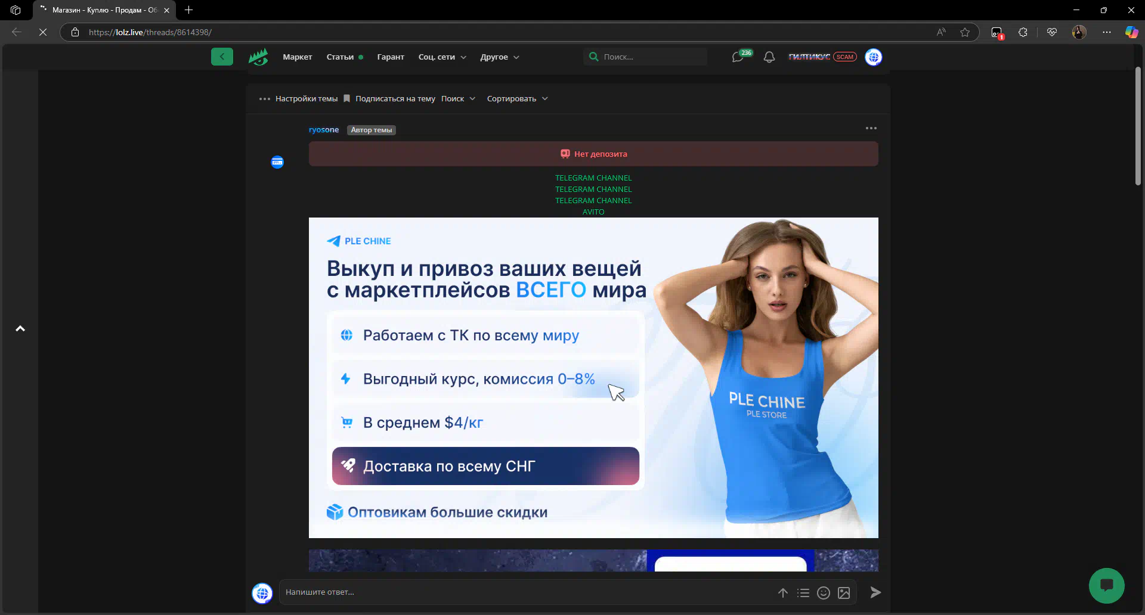The width and height of the screenshot is (1145, 615).
Task: Click the Нет депозита banner
Action: pyautogui.click(x=593, y=154)
